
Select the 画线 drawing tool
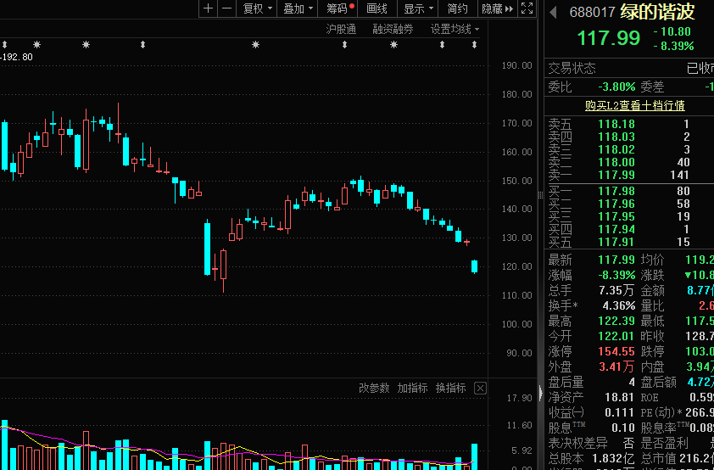377,8
